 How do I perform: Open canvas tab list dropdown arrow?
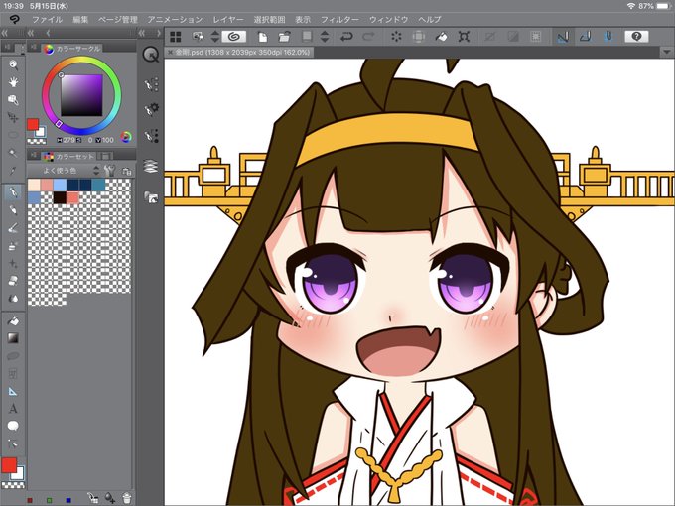click(665, 52)
